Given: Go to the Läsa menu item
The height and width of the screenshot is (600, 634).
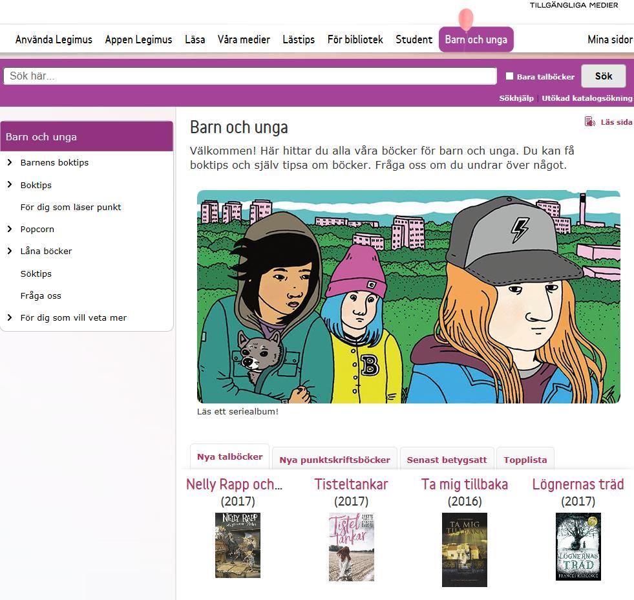Looking at the screenshot, I should click(195, 39).
